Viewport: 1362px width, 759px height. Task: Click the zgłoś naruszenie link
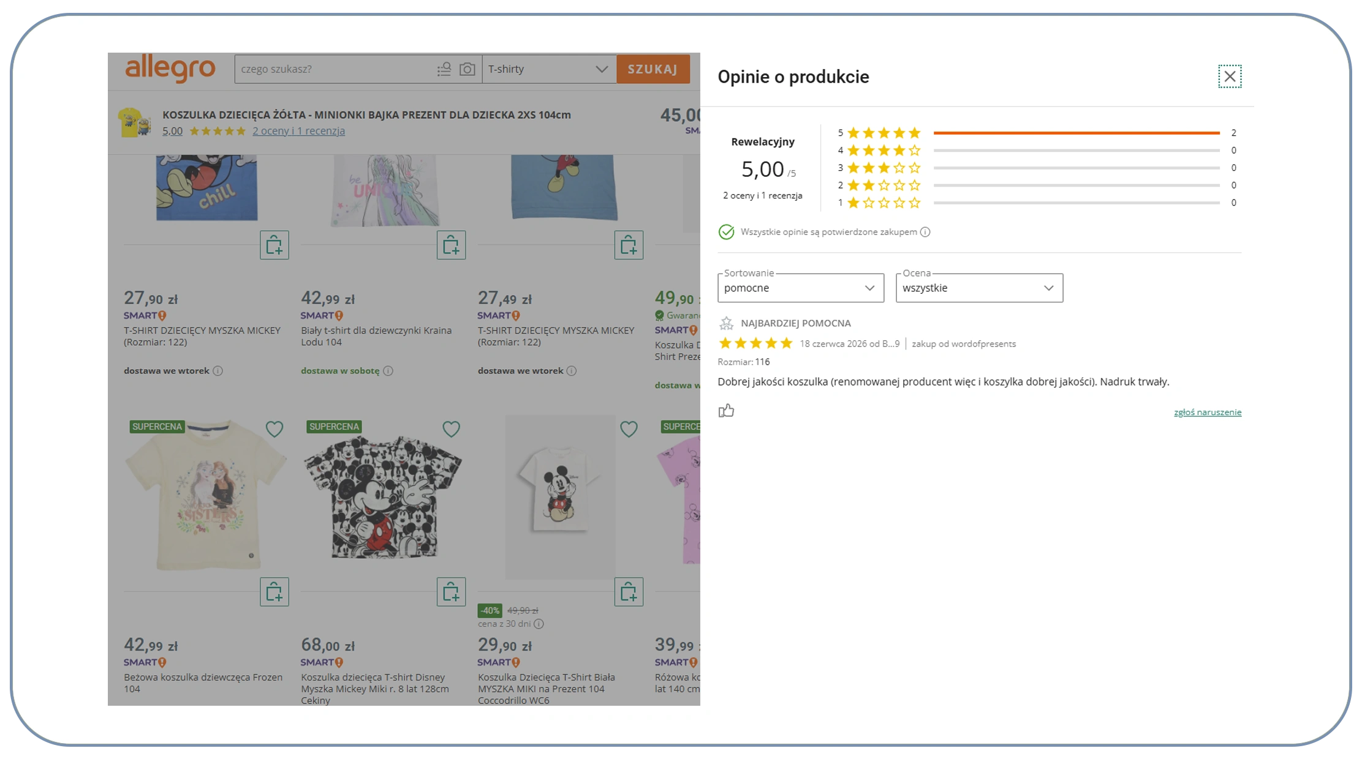[x=1207, y=412]
